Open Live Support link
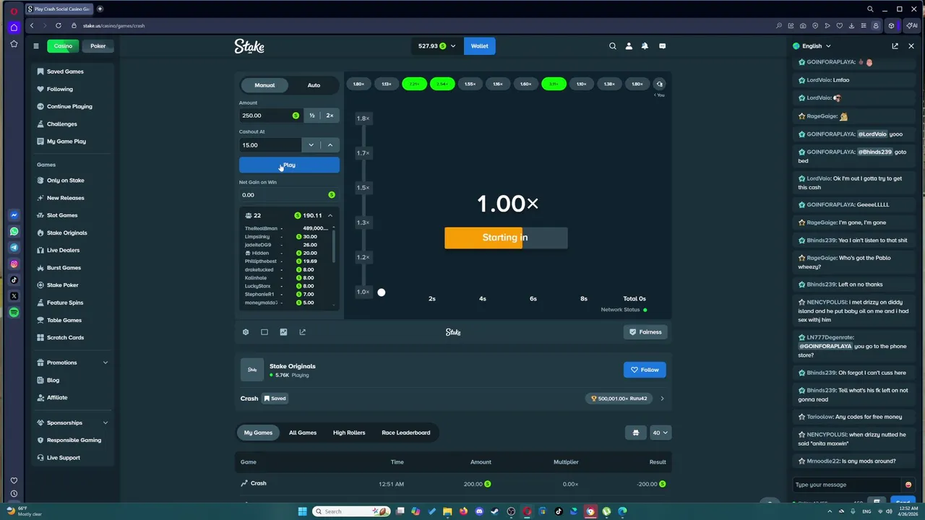The image size is (925, 520). click(63, 458)
